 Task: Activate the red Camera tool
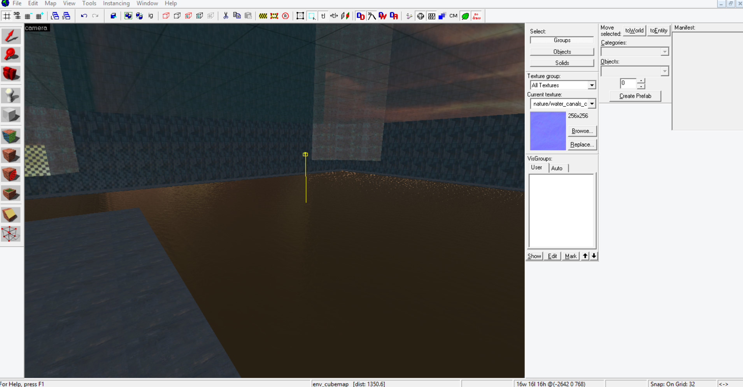(x=11, y=74)
